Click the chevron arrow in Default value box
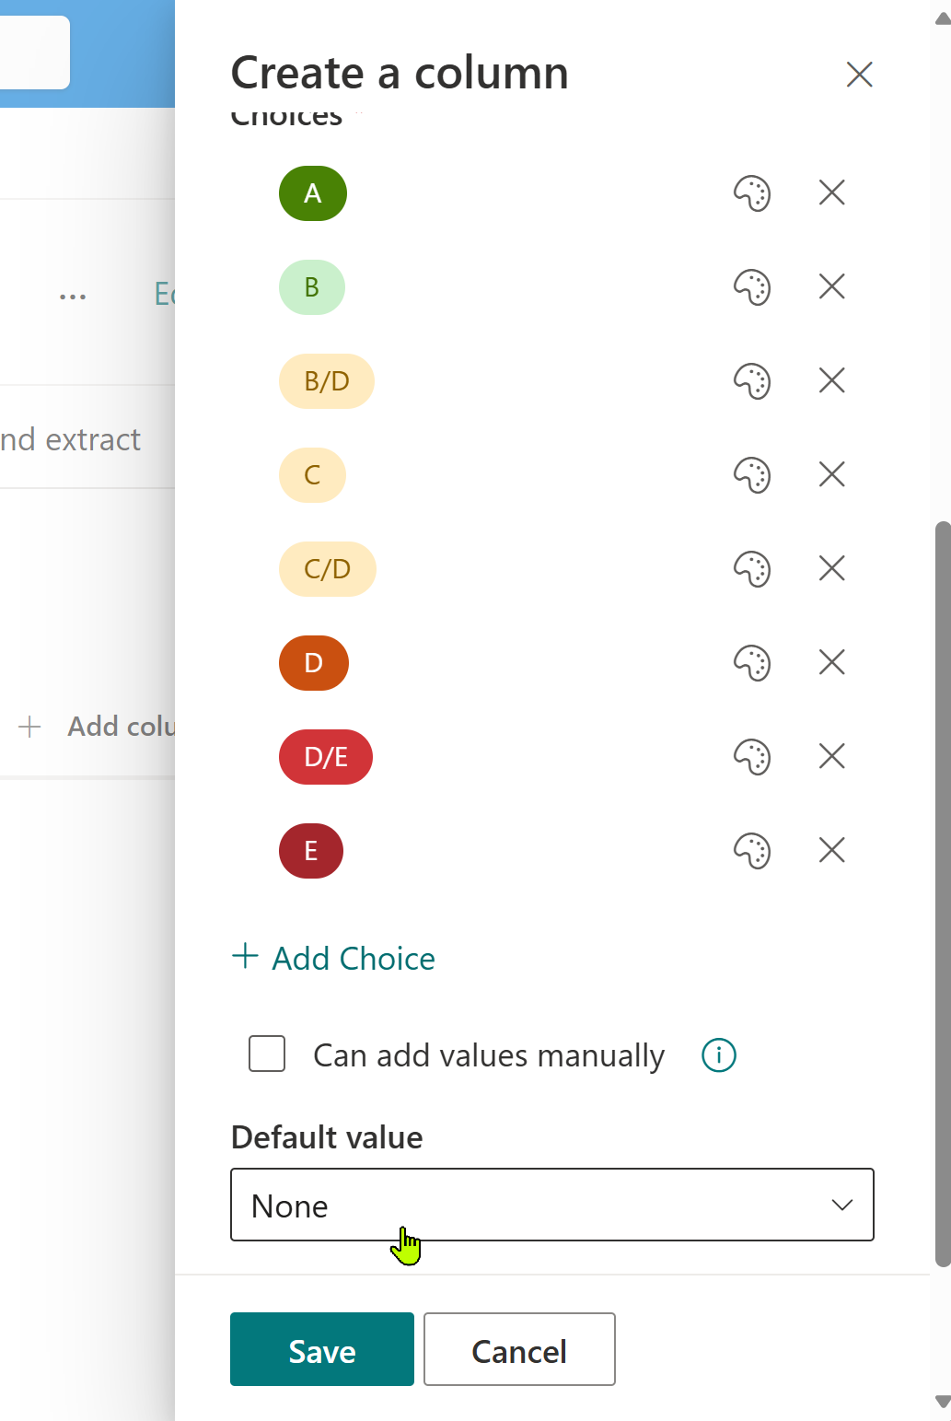This screenshot has height=1421, width=951. (x=841, y=1205)
